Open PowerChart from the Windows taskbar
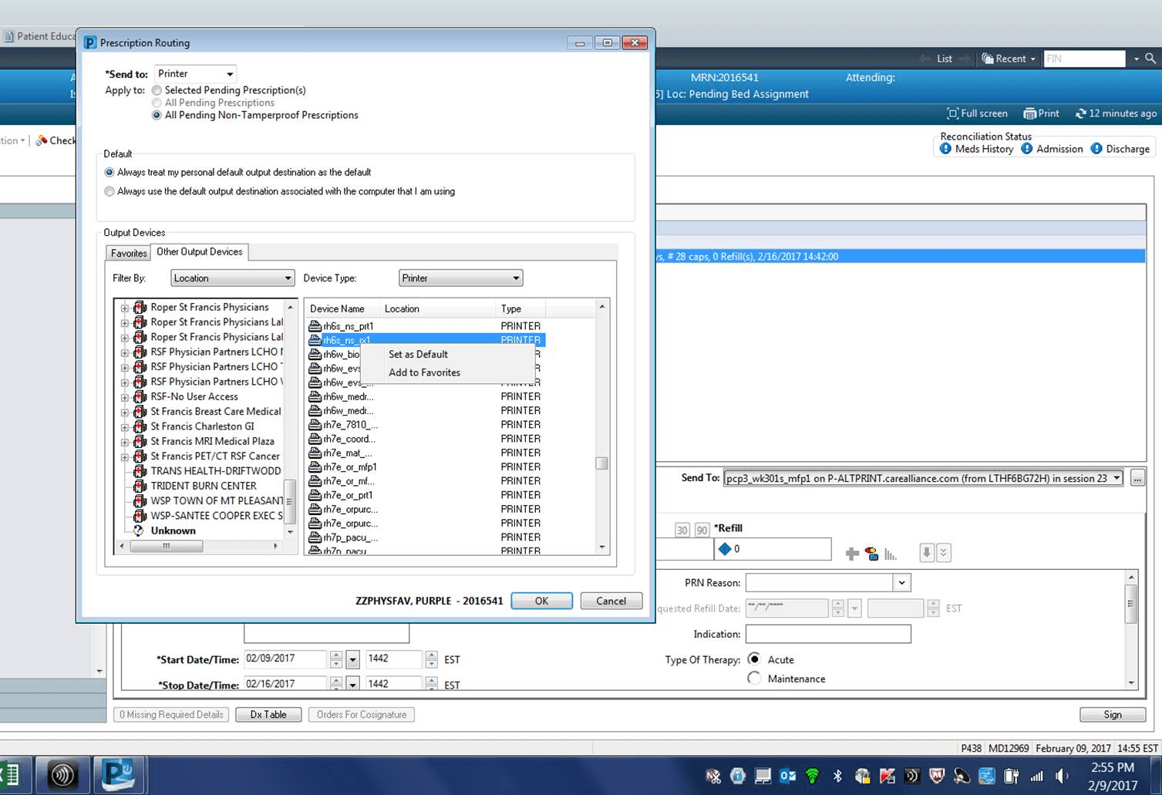The height and width of the screenshot is (795, 1162). click(x=120, y=774)
